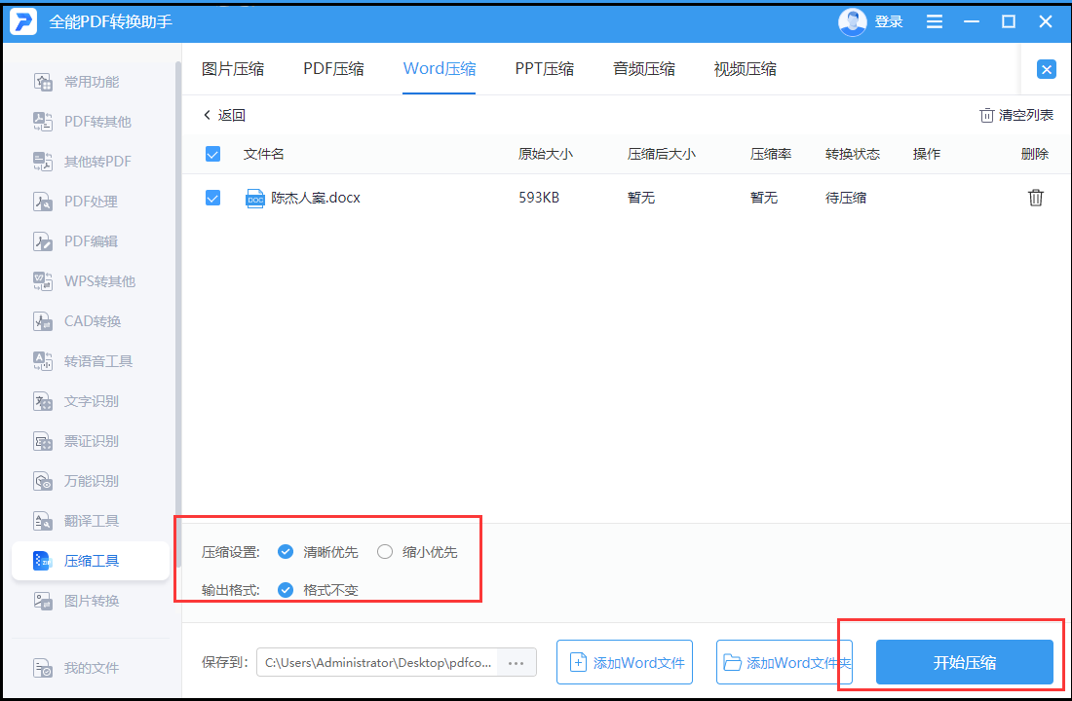1072x701 pixels.
Task: Switch to PPT压缩 tab
Action: [544, 69]
